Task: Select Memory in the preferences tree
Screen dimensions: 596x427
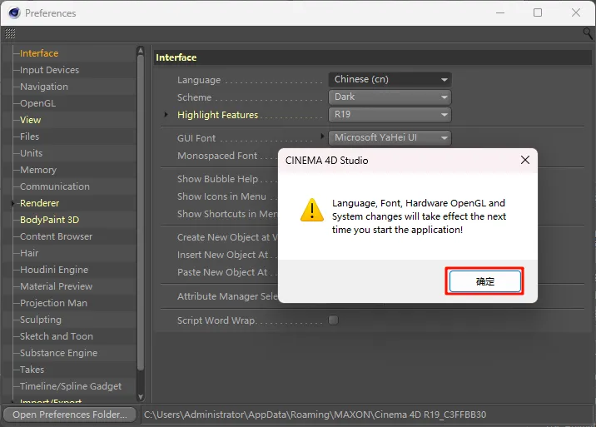Action: [x=38, y=170]
